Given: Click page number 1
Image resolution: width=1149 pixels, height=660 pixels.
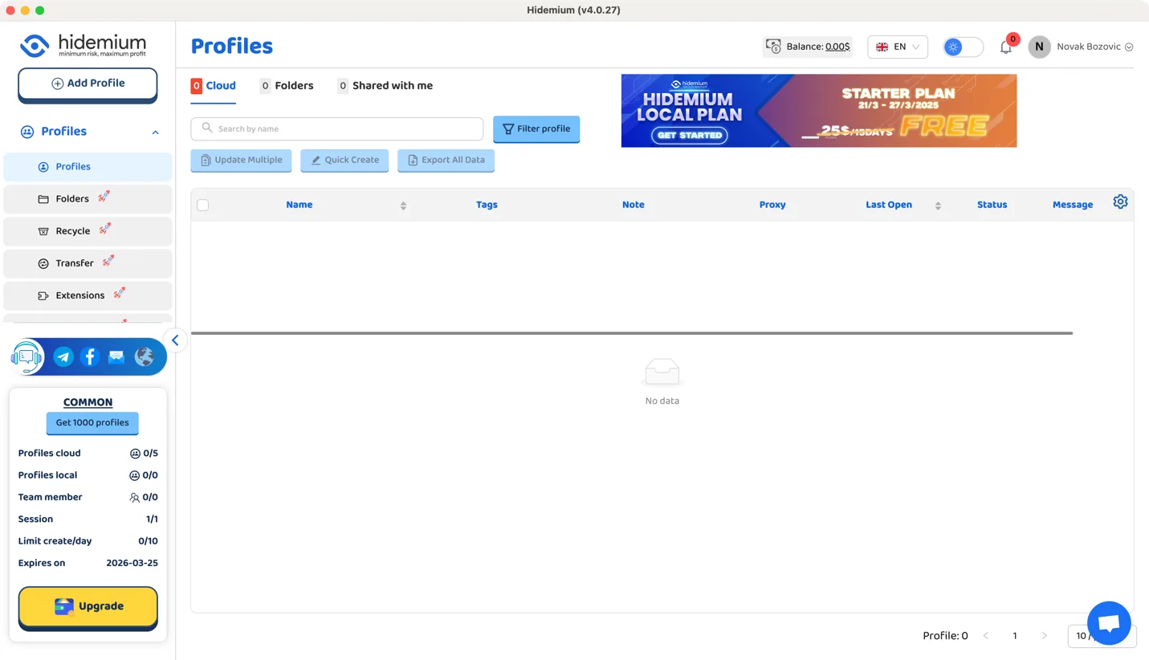Looking at the screenshot, I should click(1015, 636).
